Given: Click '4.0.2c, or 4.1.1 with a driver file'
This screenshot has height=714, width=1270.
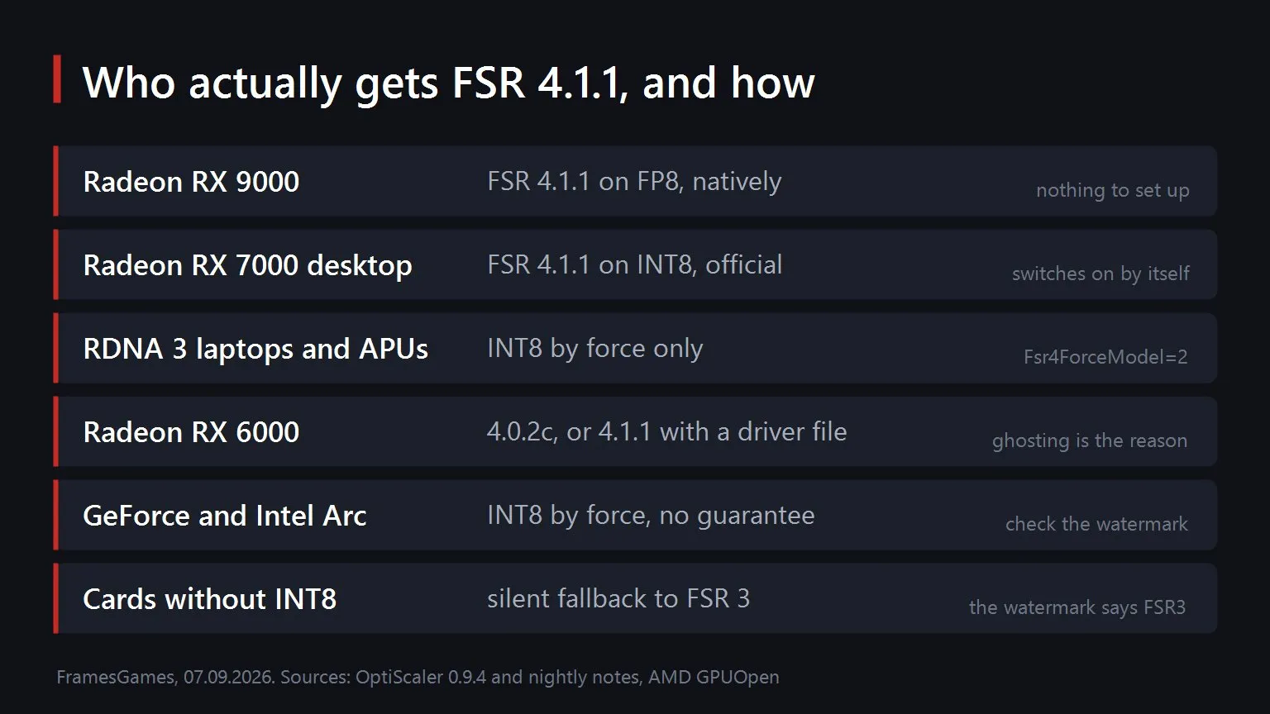Looking at the screenshot, I should pyautogui.click(x=666, y=431).
